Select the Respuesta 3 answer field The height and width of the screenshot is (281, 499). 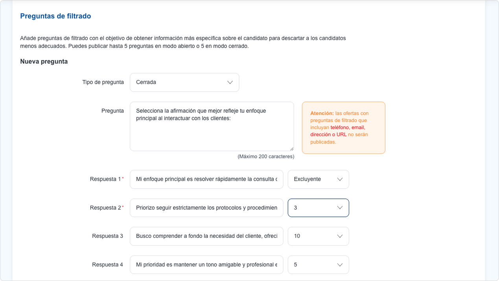[206, 236]
